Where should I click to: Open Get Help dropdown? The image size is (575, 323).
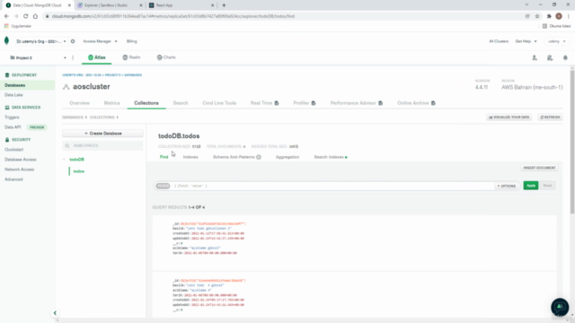click(x=526, y=41)
